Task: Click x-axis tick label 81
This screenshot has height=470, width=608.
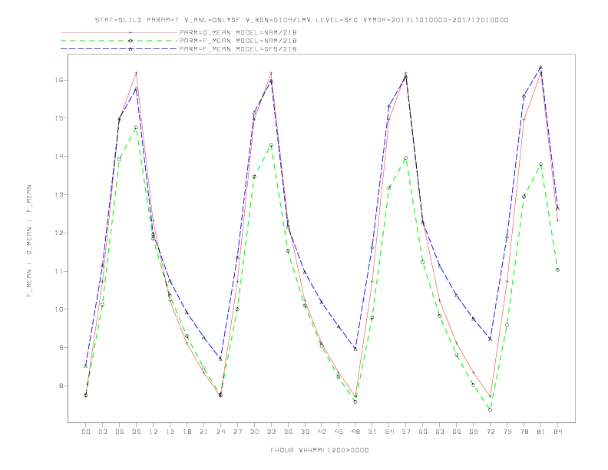Action: 541,432
